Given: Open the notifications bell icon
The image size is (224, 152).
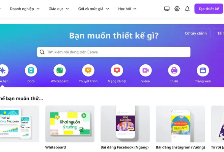Looking at the screenshot, I should tap(187, 9).
